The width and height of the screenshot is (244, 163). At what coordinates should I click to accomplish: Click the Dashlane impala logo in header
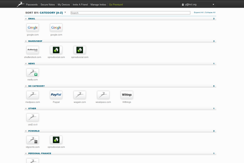[x=20, y=4]
